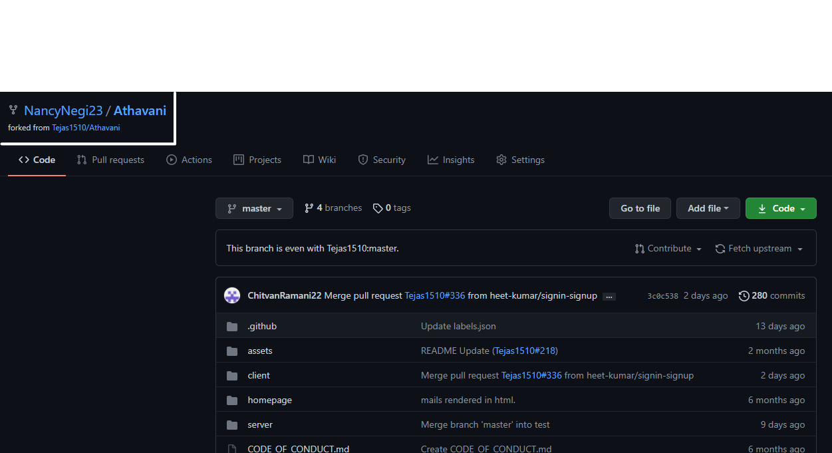Open the CODE_OF_CONDUCT.md file

[299, 449]
